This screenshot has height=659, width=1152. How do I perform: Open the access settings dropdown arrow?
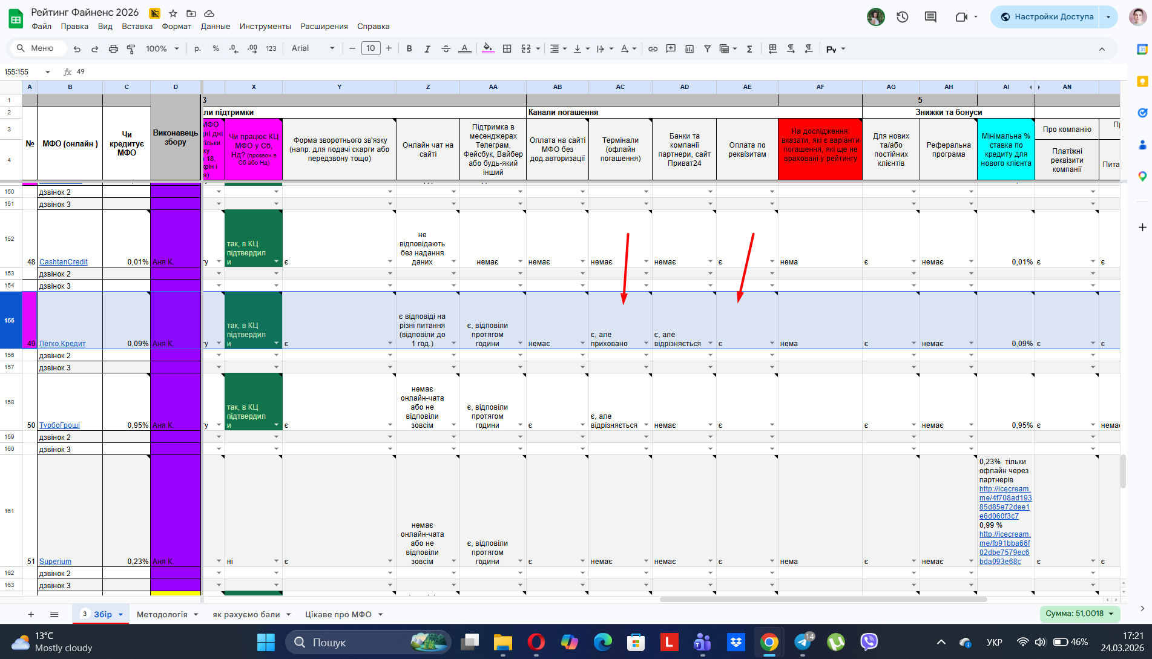1108,17
